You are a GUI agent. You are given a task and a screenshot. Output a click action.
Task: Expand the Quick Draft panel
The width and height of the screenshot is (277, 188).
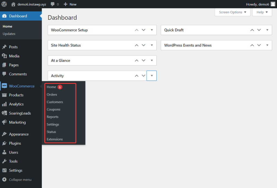(x=267, y=30)
